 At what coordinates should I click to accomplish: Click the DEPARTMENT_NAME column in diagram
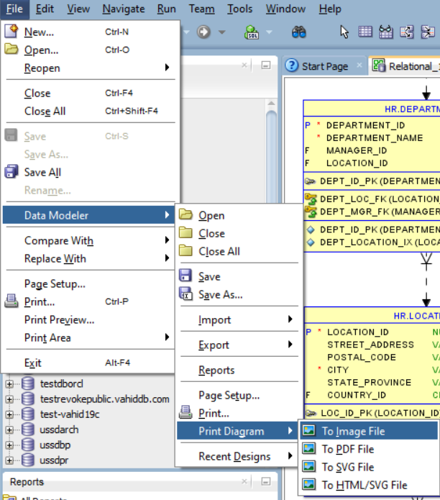(x=374, y=137)
